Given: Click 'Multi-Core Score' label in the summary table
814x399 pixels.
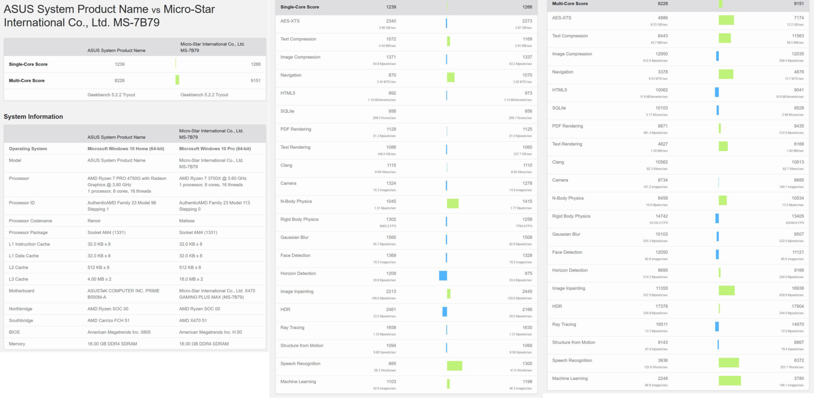Looking at the screenshot, I should click(x=26, y=81).
